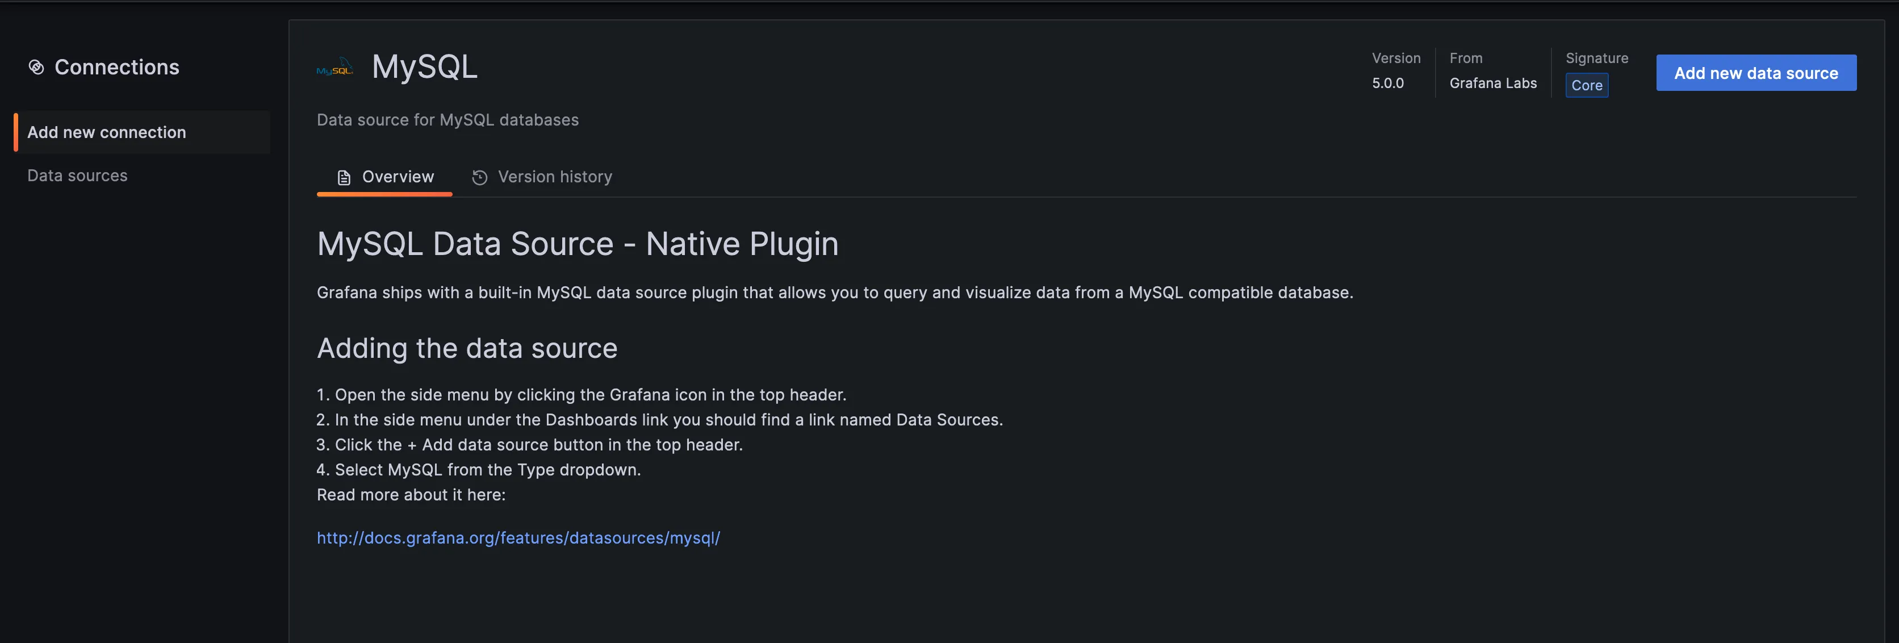The width and height of the screenshot is (1899, 643).
Task: Click the Core signature badge icon
Action: click(1587, 85)
